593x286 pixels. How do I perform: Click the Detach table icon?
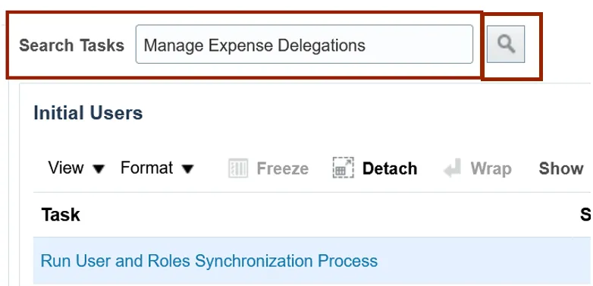coord(344,168)
